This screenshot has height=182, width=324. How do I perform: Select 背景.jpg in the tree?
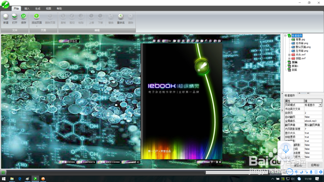(300, 39)
